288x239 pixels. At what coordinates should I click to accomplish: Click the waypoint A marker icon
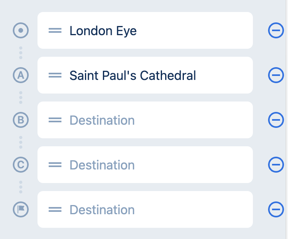tap(21, 75)
